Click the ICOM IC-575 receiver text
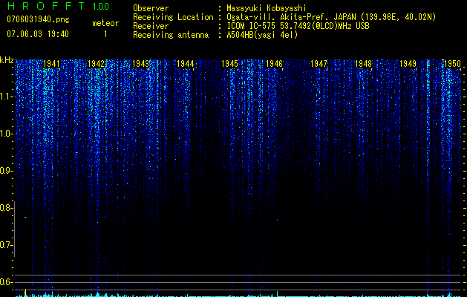The width and height of the screenshot is (467, 297). pos(298,26)
